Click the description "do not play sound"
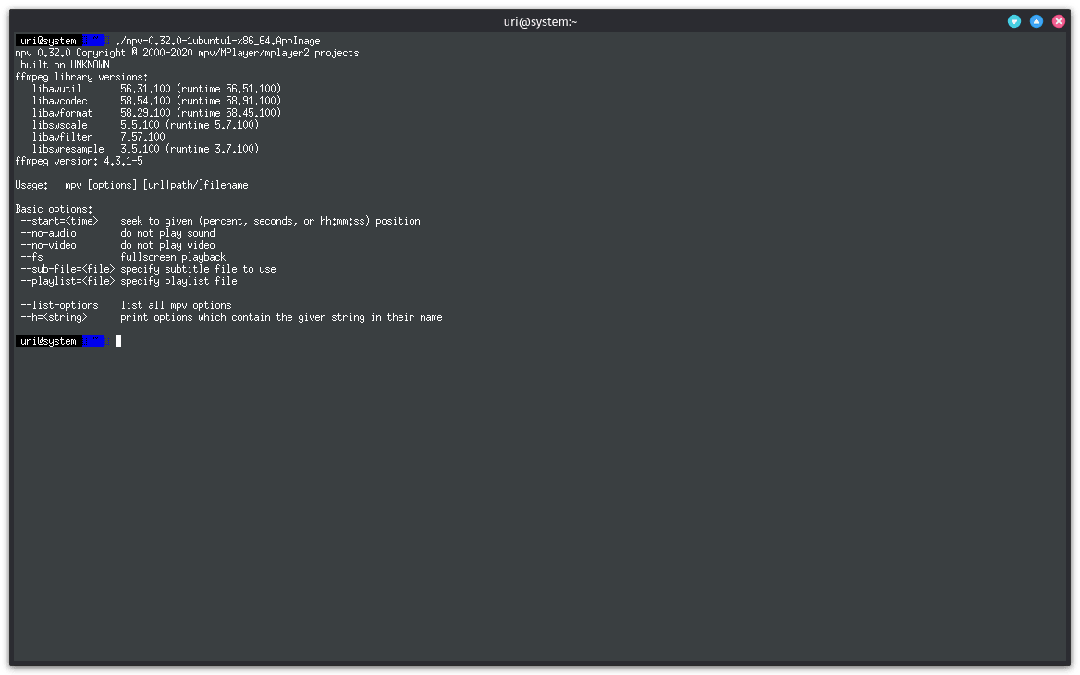 pos(167,234)
